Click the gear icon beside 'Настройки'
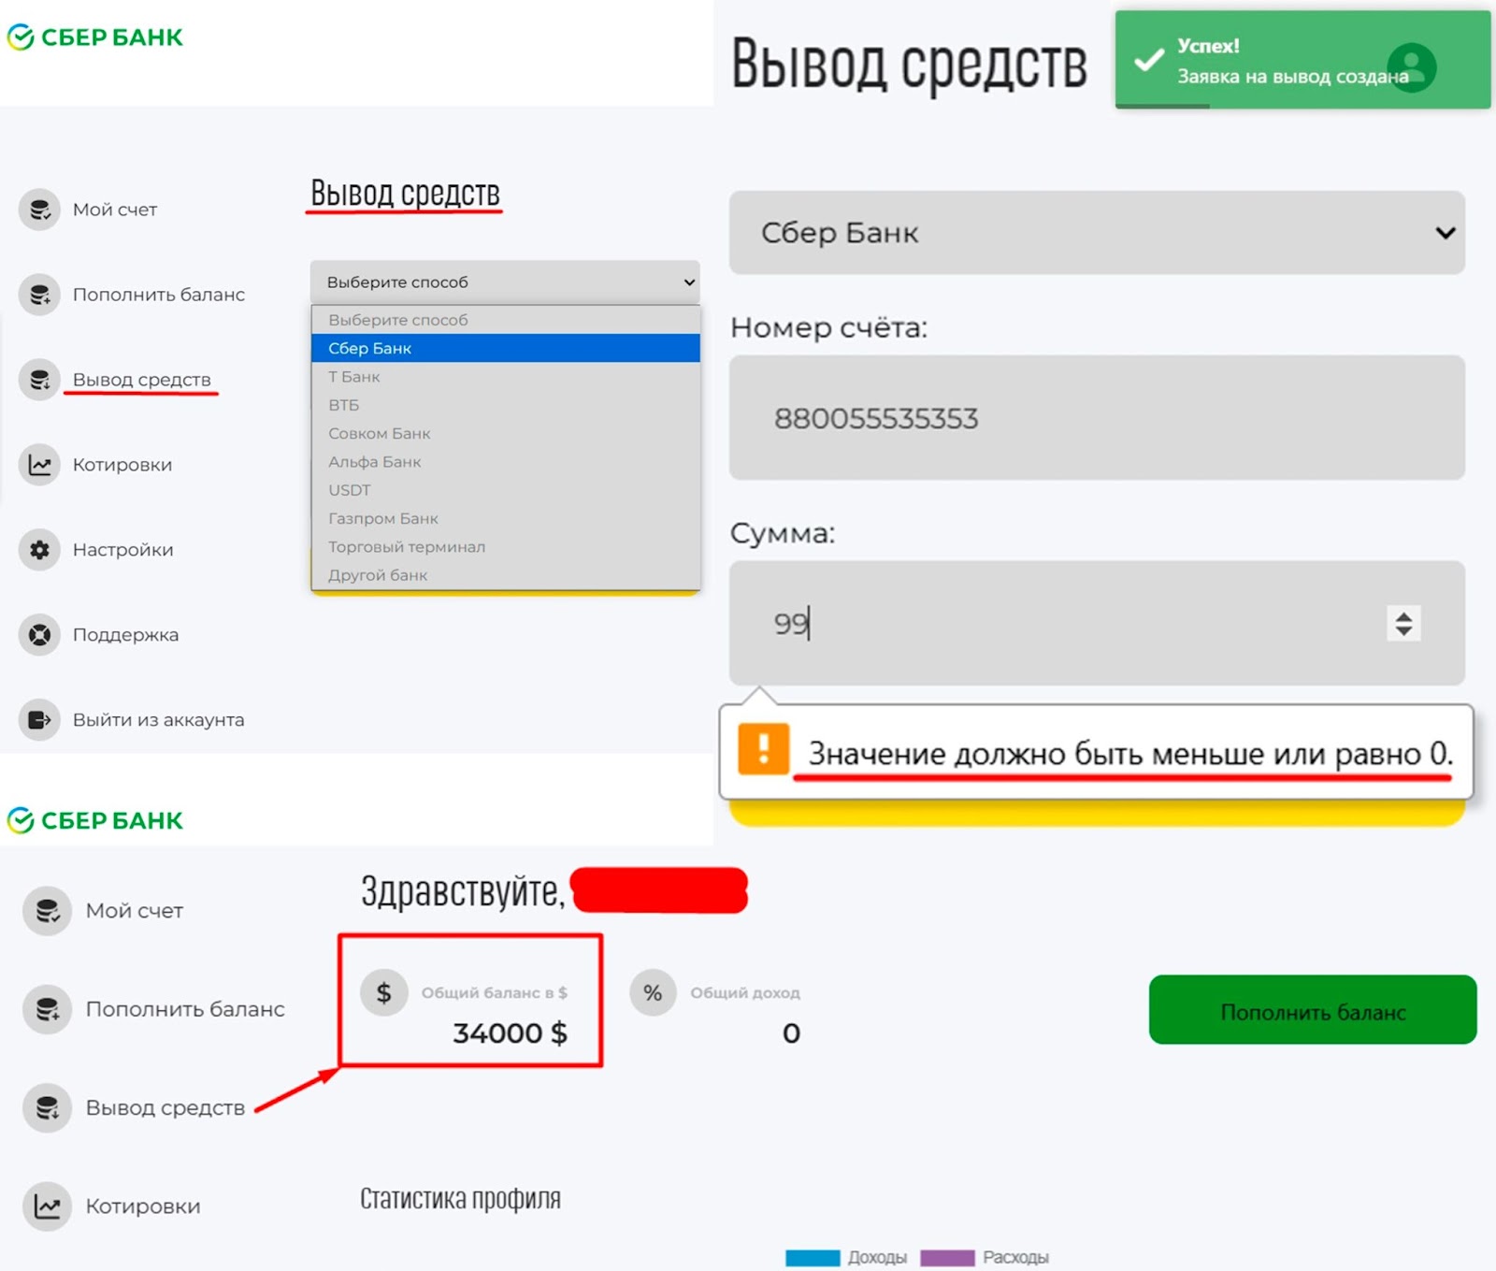The image size is (1496, 1271). [x=39, y=550]
